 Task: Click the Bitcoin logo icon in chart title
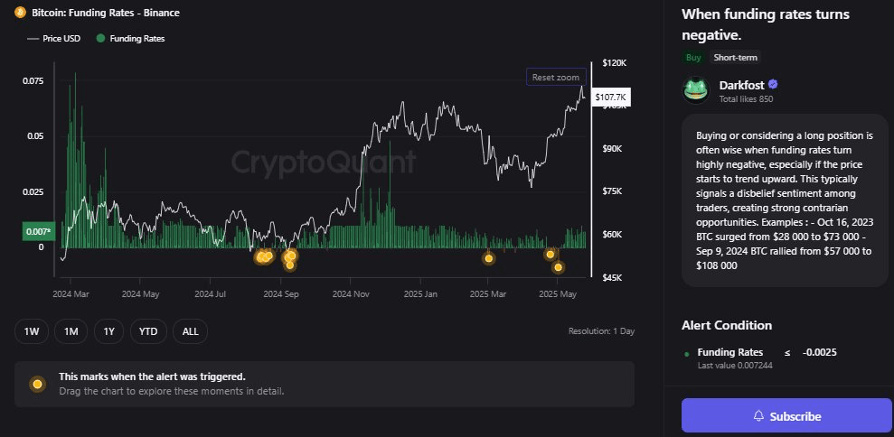point(20,12)
